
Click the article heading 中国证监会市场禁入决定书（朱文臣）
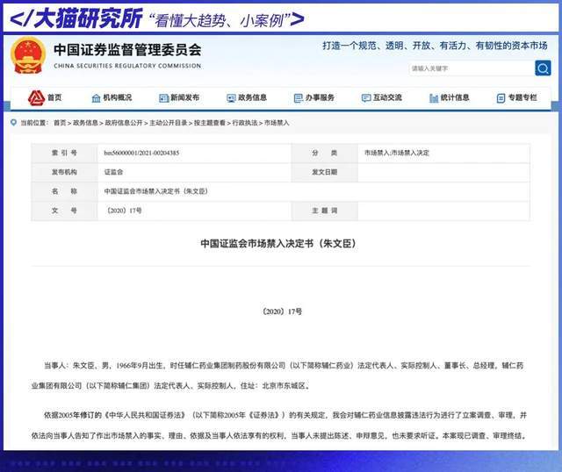click(278, 244)
